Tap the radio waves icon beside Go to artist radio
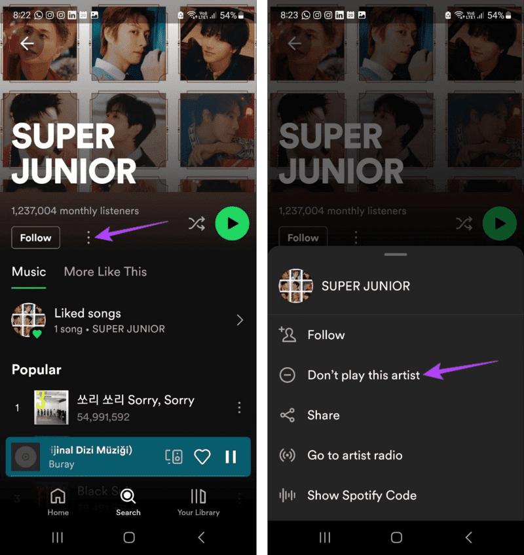Image resolution: width=524 pixels, height=555 pixels. point(288,455)
